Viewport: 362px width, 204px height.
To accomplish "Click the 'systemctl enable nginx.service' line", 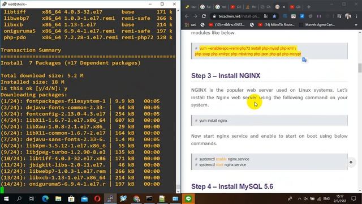I will [x=224, y=159].
